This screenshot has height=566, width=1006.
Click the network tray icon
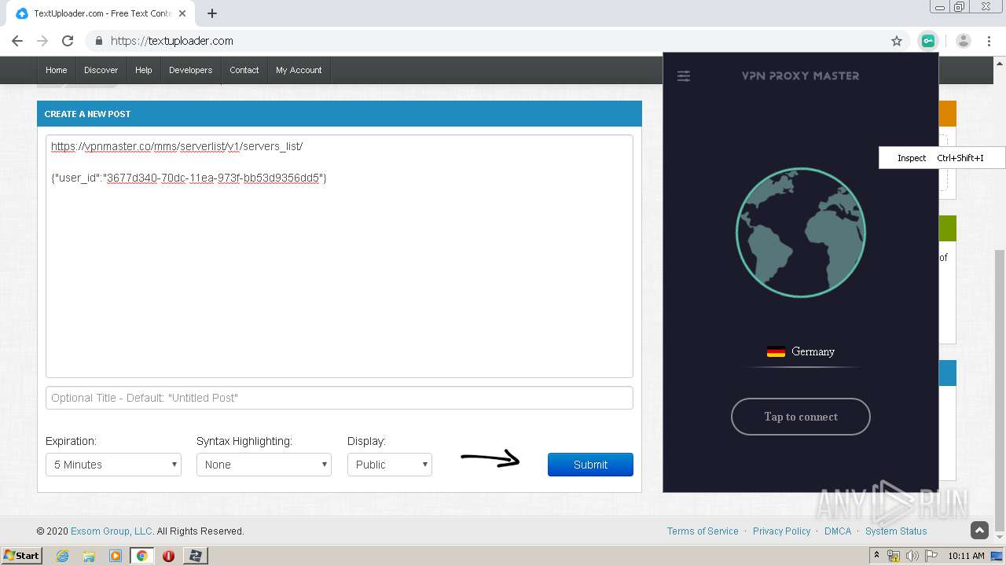[894, 556]
